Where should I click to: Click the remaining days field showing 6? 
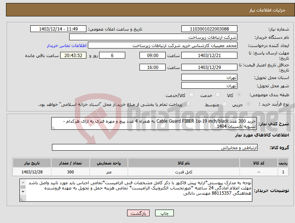click(x=112, y=55)
